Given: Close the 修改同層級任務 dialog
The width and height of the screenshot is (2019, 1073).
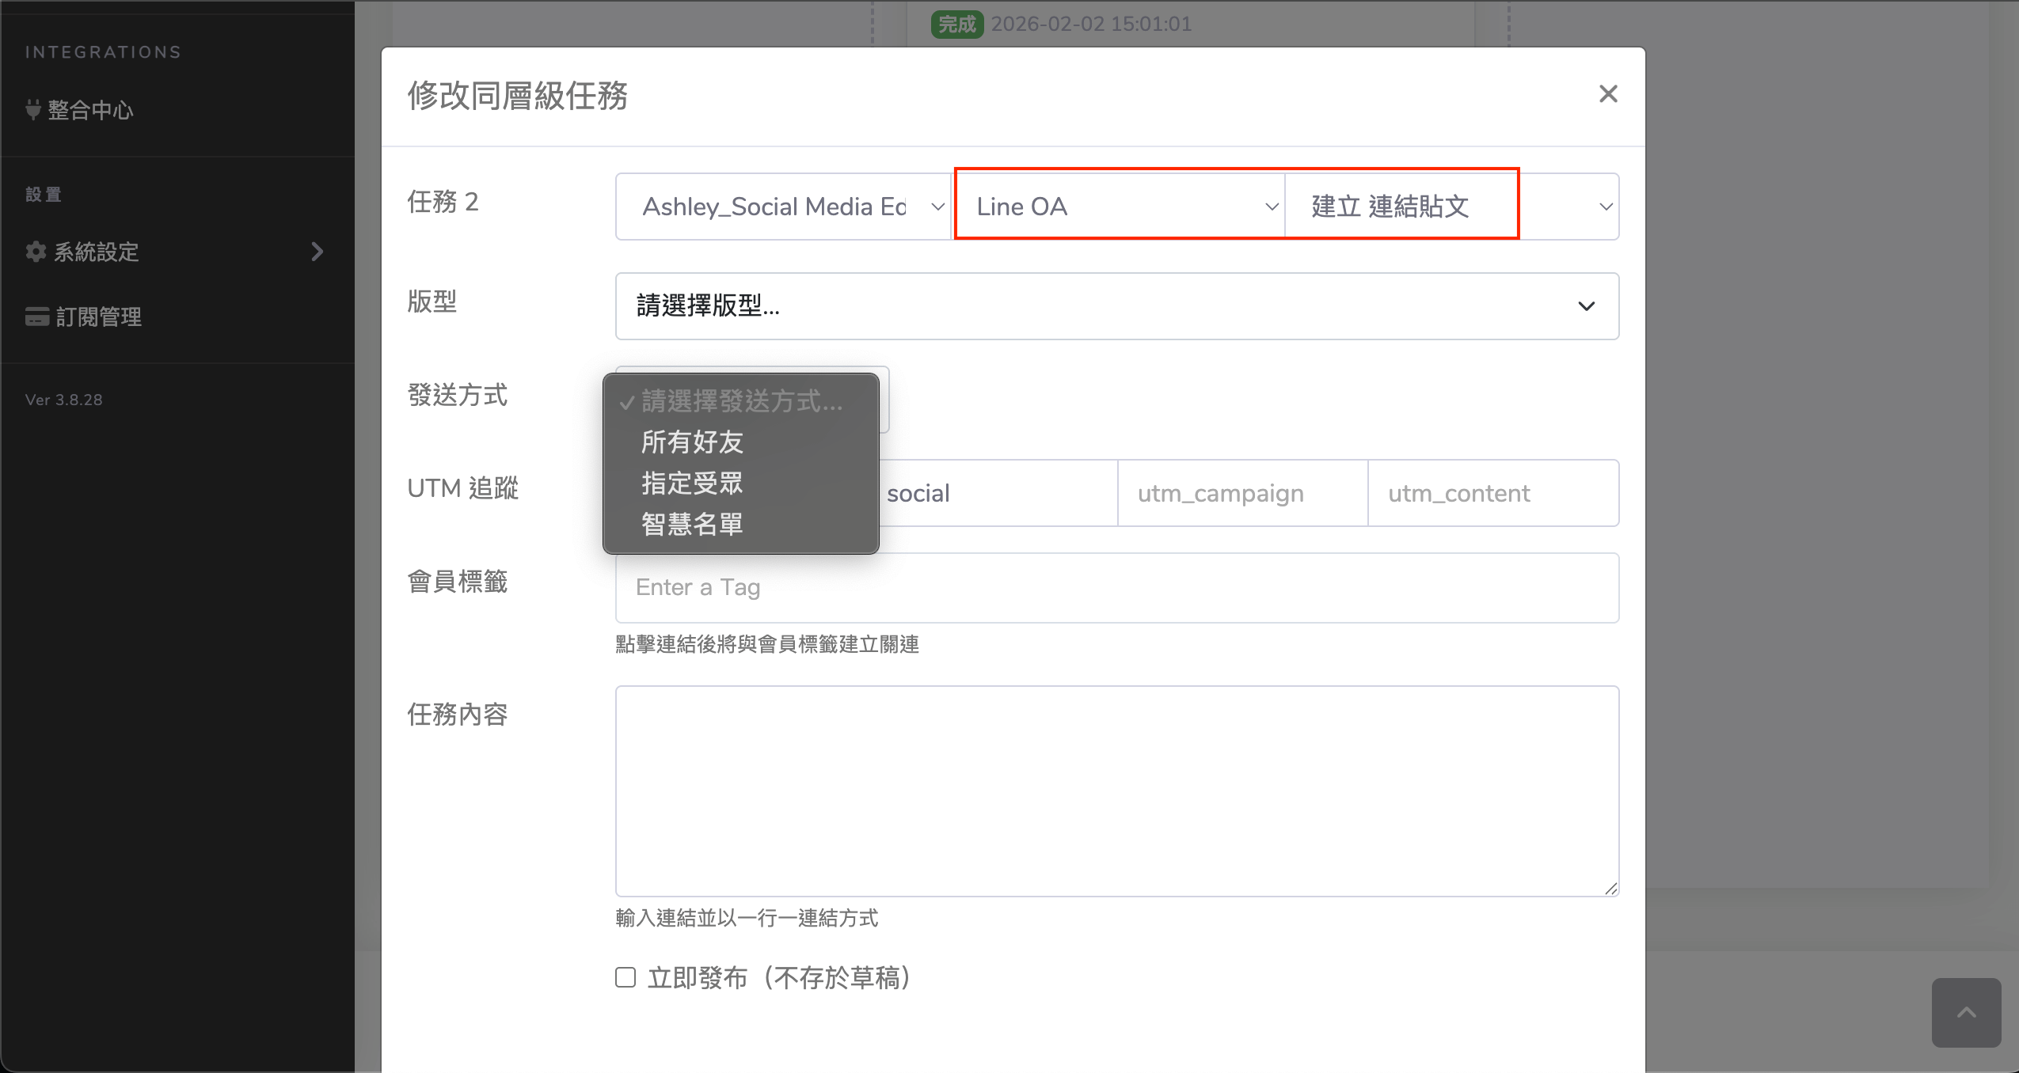Looking at the screenshot, I should click(1607, 94).
